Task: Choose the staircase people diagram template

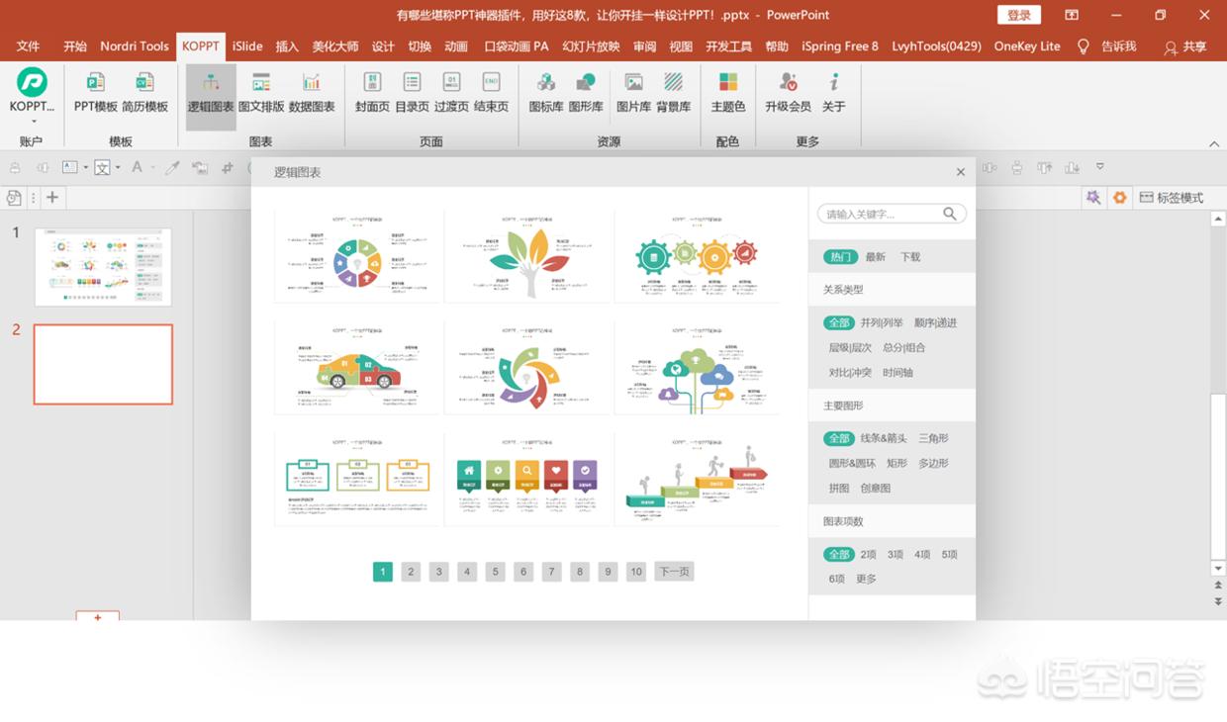Action: pos(698,479)
